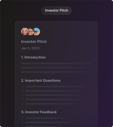Select the 3. investor Feedback heading
Image resolution: width=113 pixels, height=127 pixels.
click(x=39, y=112)
